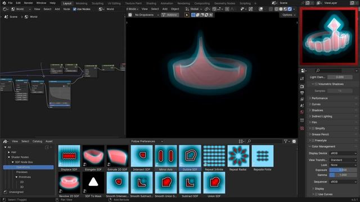Open the Look dropdown
This screenshot has width=360, height=202.
[343, 165]
